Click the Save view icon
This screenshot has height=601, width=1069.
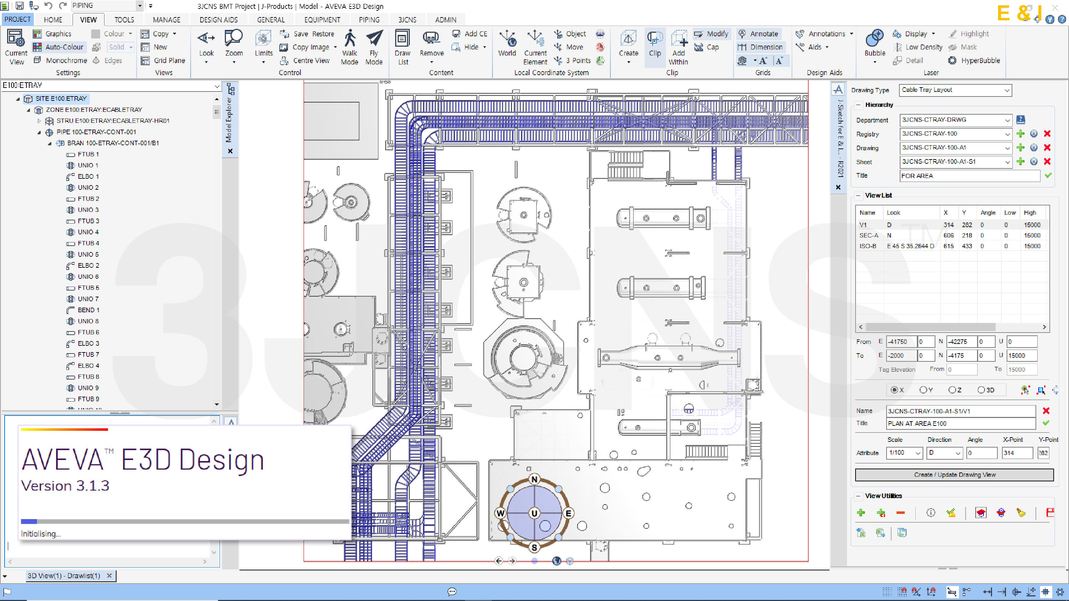(x=284, y=33)
